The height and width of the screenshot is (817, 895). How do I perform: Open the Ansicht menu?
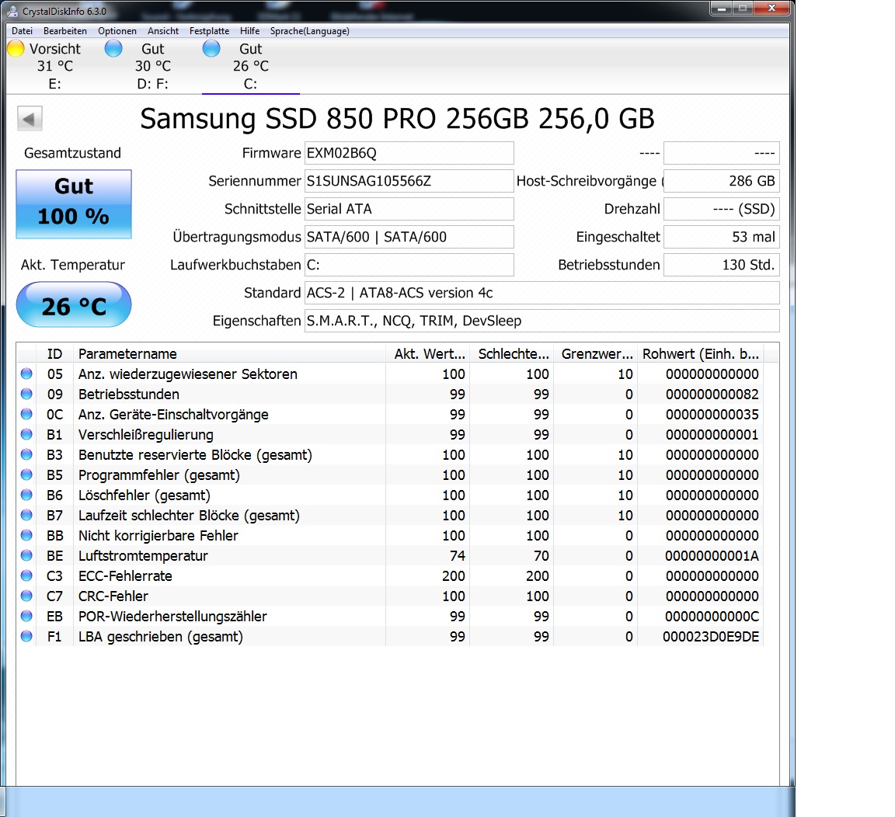coord(162,31)
